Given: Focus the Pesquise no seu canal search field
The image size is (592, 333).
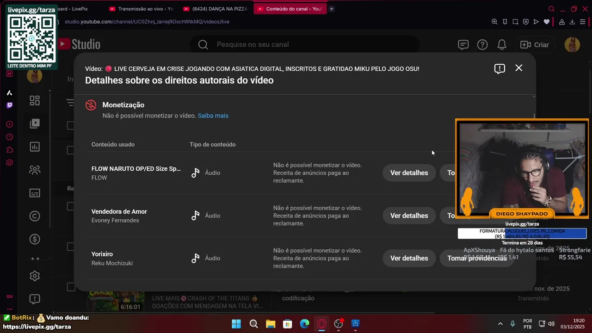Looking at the screenshot, I should click(x=305, y=44).
